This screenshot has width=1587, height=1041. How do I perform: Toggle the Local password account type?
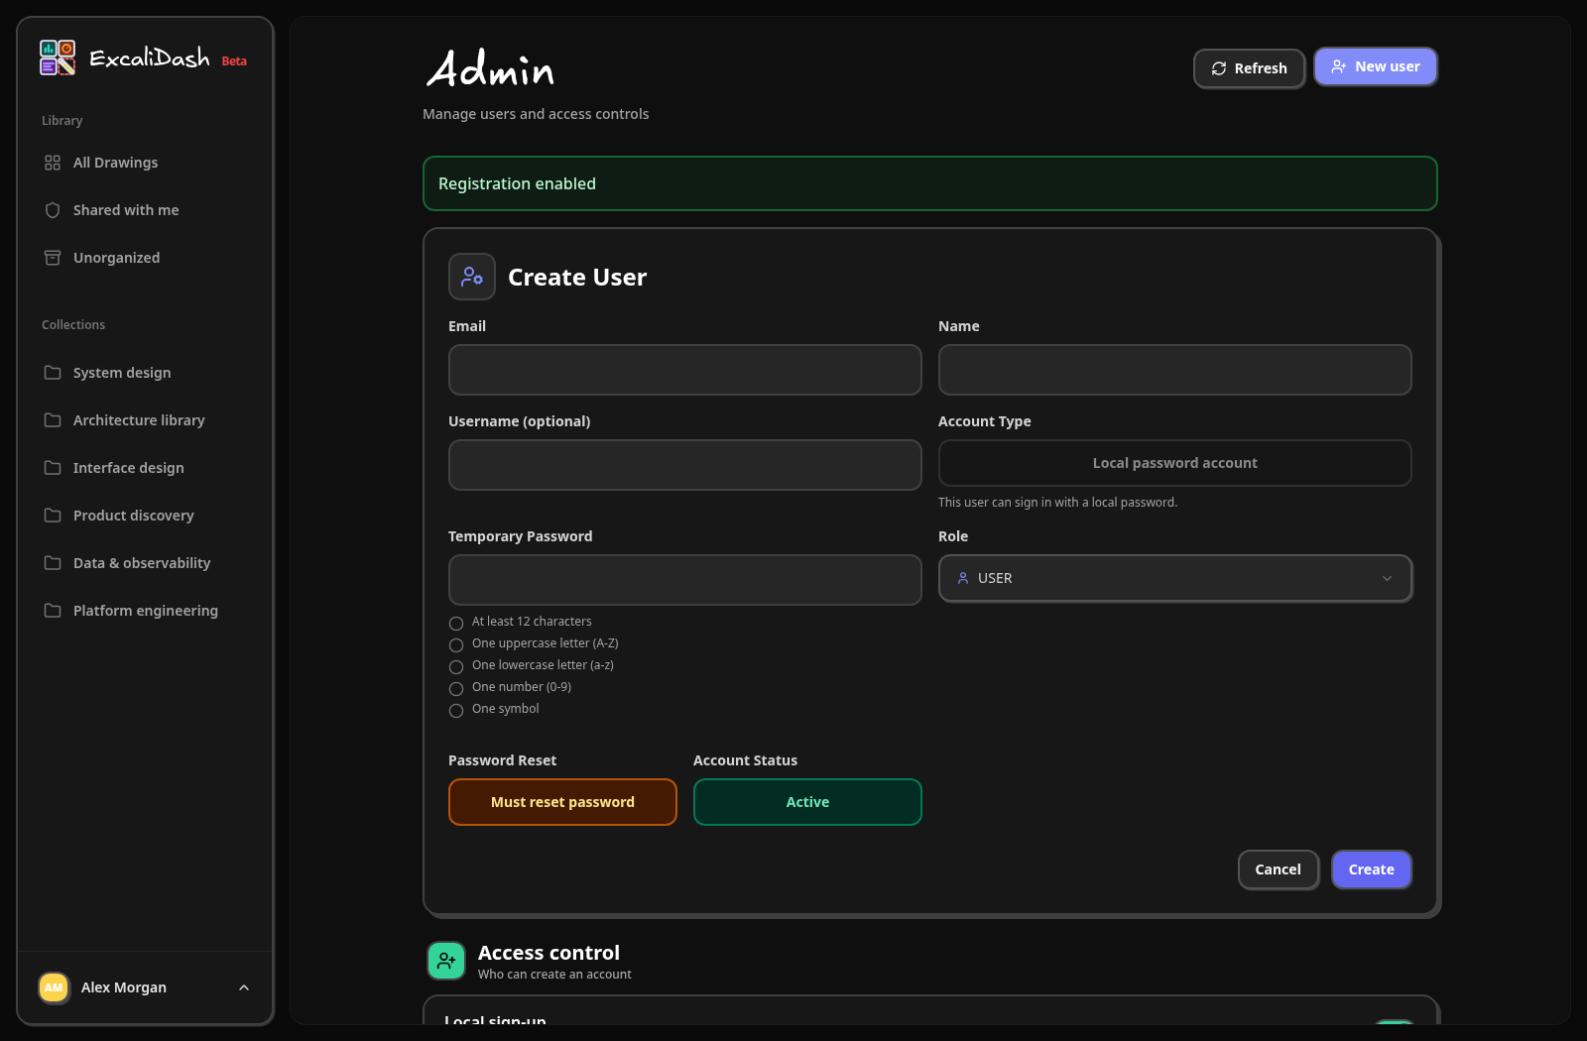1175,463
